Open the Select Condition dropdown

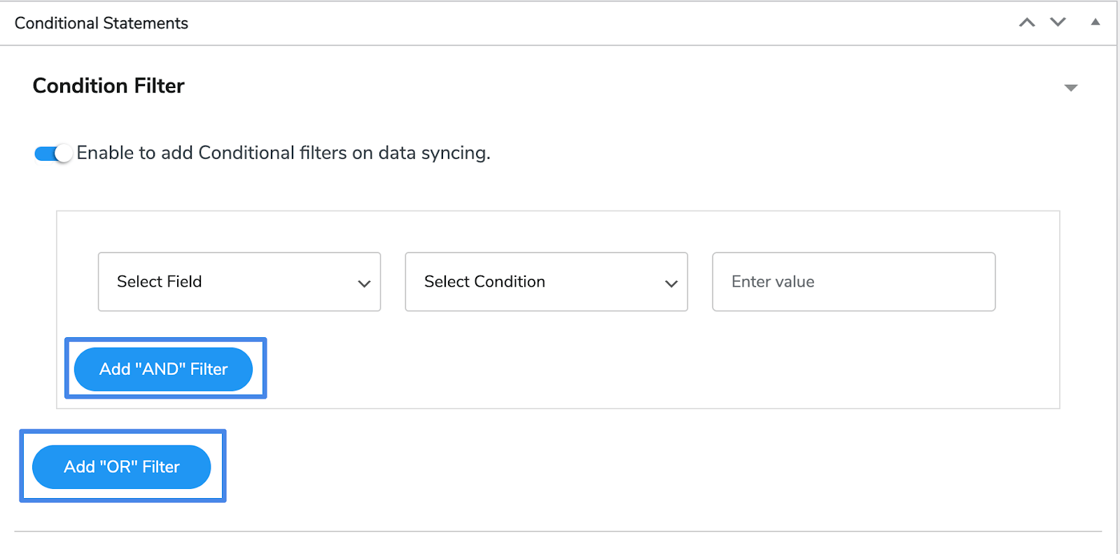click(x=545, y=282)
